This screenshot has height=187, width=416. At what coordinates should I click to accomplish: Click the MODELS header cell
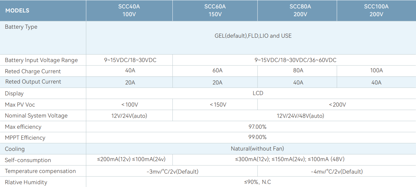(x=43, y=11)
